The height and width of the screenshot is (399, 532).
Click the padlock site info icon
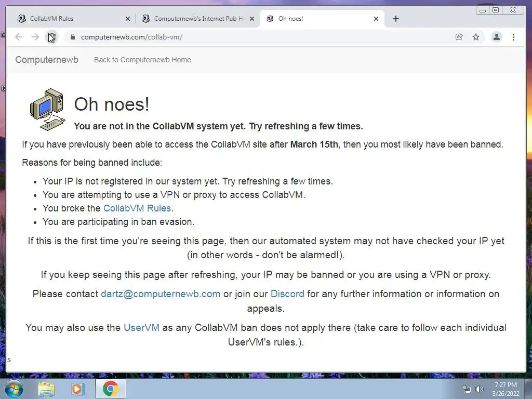pyautogui.click(x=72, y=37)
